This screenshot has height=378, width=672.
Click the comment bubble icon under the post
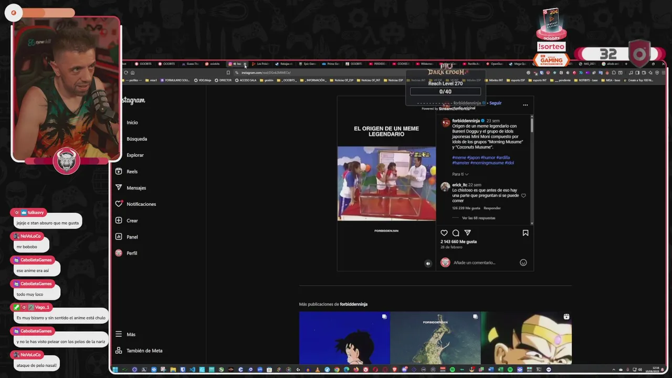coord(456,233)
